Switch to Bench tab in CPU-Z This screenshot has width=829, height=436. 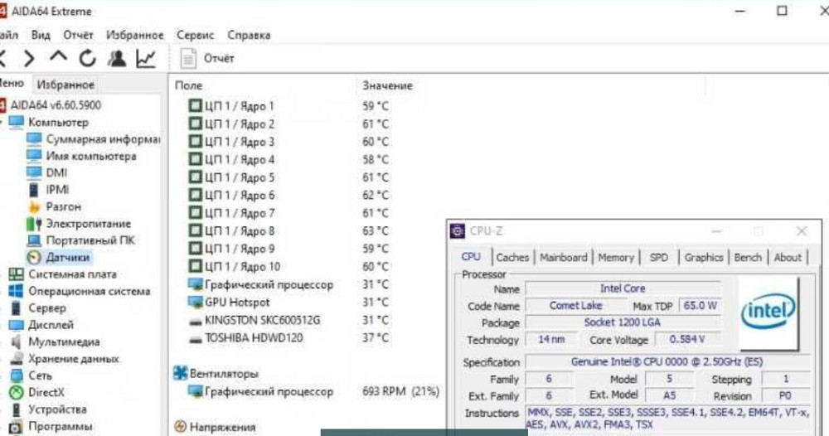point(748,257)
